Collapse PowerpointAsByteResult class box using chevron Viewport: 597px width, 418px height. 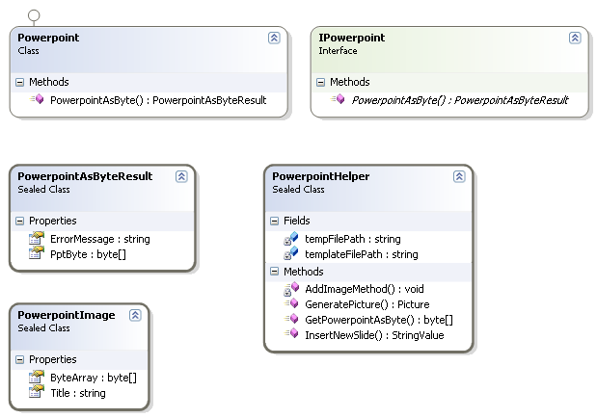click(x=181, y=177)
